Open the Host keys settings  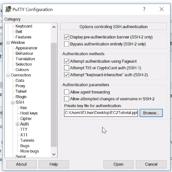point(29,113)
